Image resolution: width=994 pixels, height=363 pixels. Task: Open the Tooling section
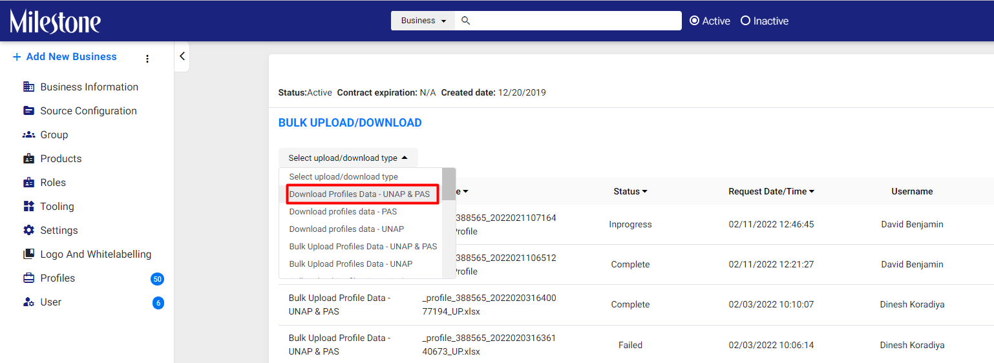tap(57, 206)
